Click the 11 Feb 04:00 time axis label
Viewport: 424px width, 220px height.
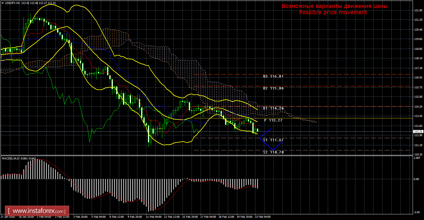point(153,217)
